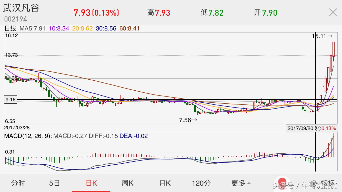Switch to the 分时 tab
342x192 pixels.
click(18, 183)
